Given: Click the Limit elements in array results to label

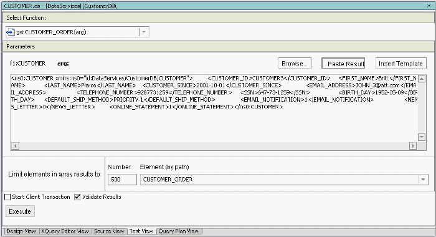Looking at the screenshot, I should (55, 174).
